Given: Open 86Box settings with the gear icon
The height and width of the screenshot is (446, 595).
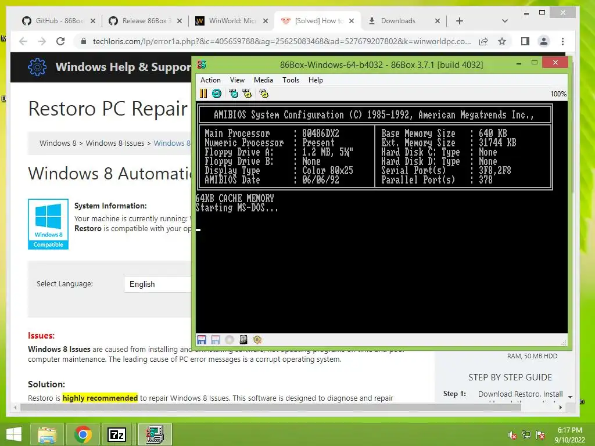Looking at the screenshot, I should (x=264, y=93).
